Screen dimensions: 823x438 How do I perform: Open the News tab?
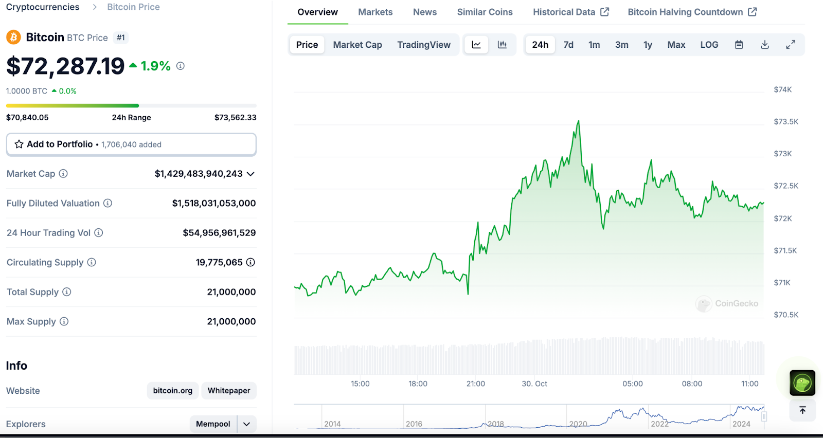tap(425, 12)
